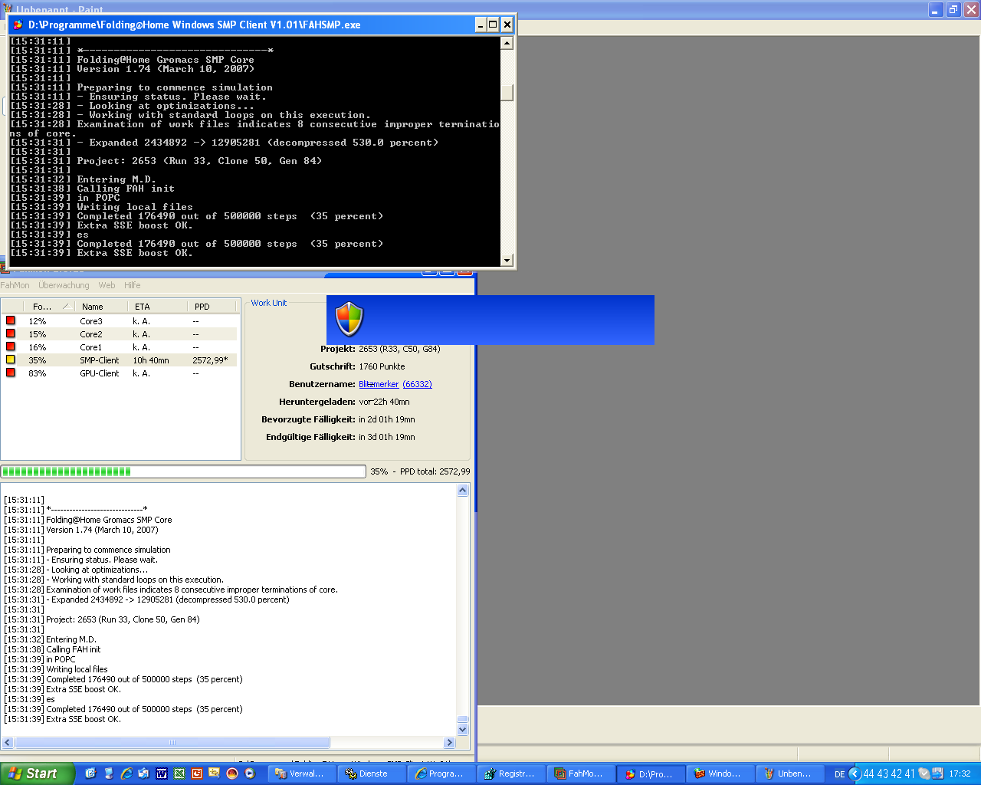The height and width of the screenshot is (785, 981).
Task: Click the Gutschrift value 1760 Punkte
Action: pyautogui.click(x=382, y=366)
